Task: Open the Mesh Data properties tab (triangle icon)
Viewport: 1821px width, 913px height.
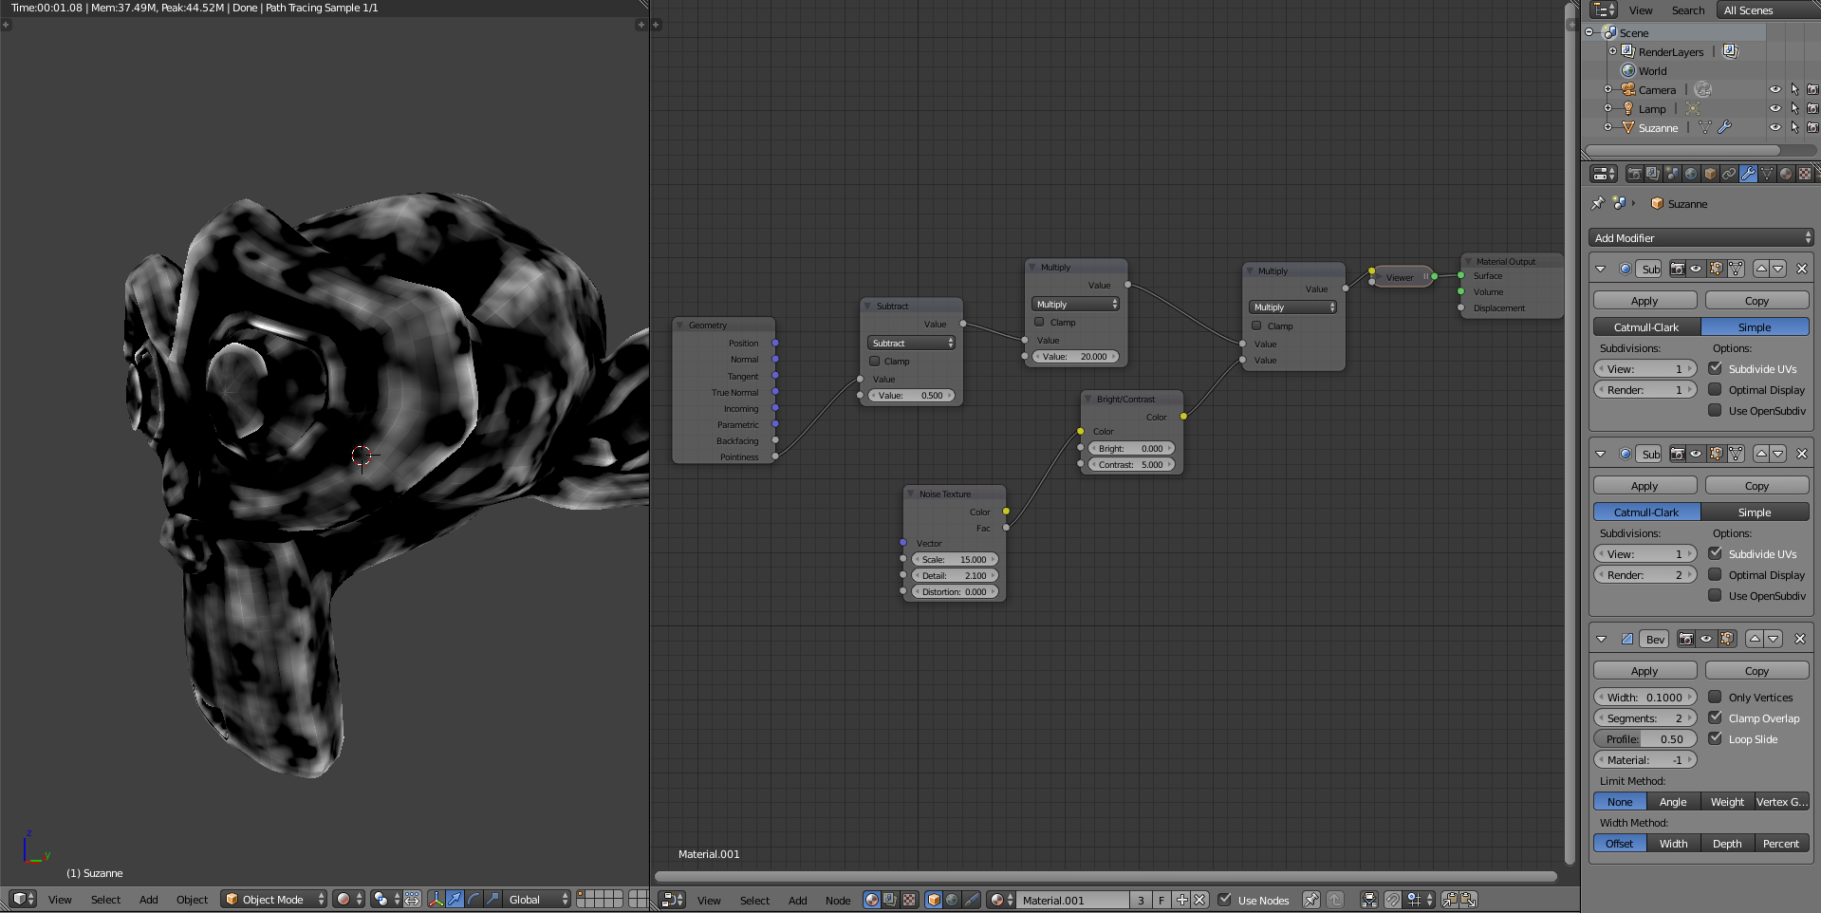Action: coord(1767,174)
